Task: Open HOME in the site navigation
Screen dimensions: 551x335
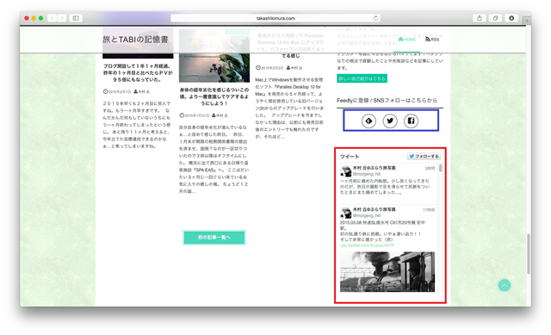Action: pyautogui.click(x=407, y=40)
